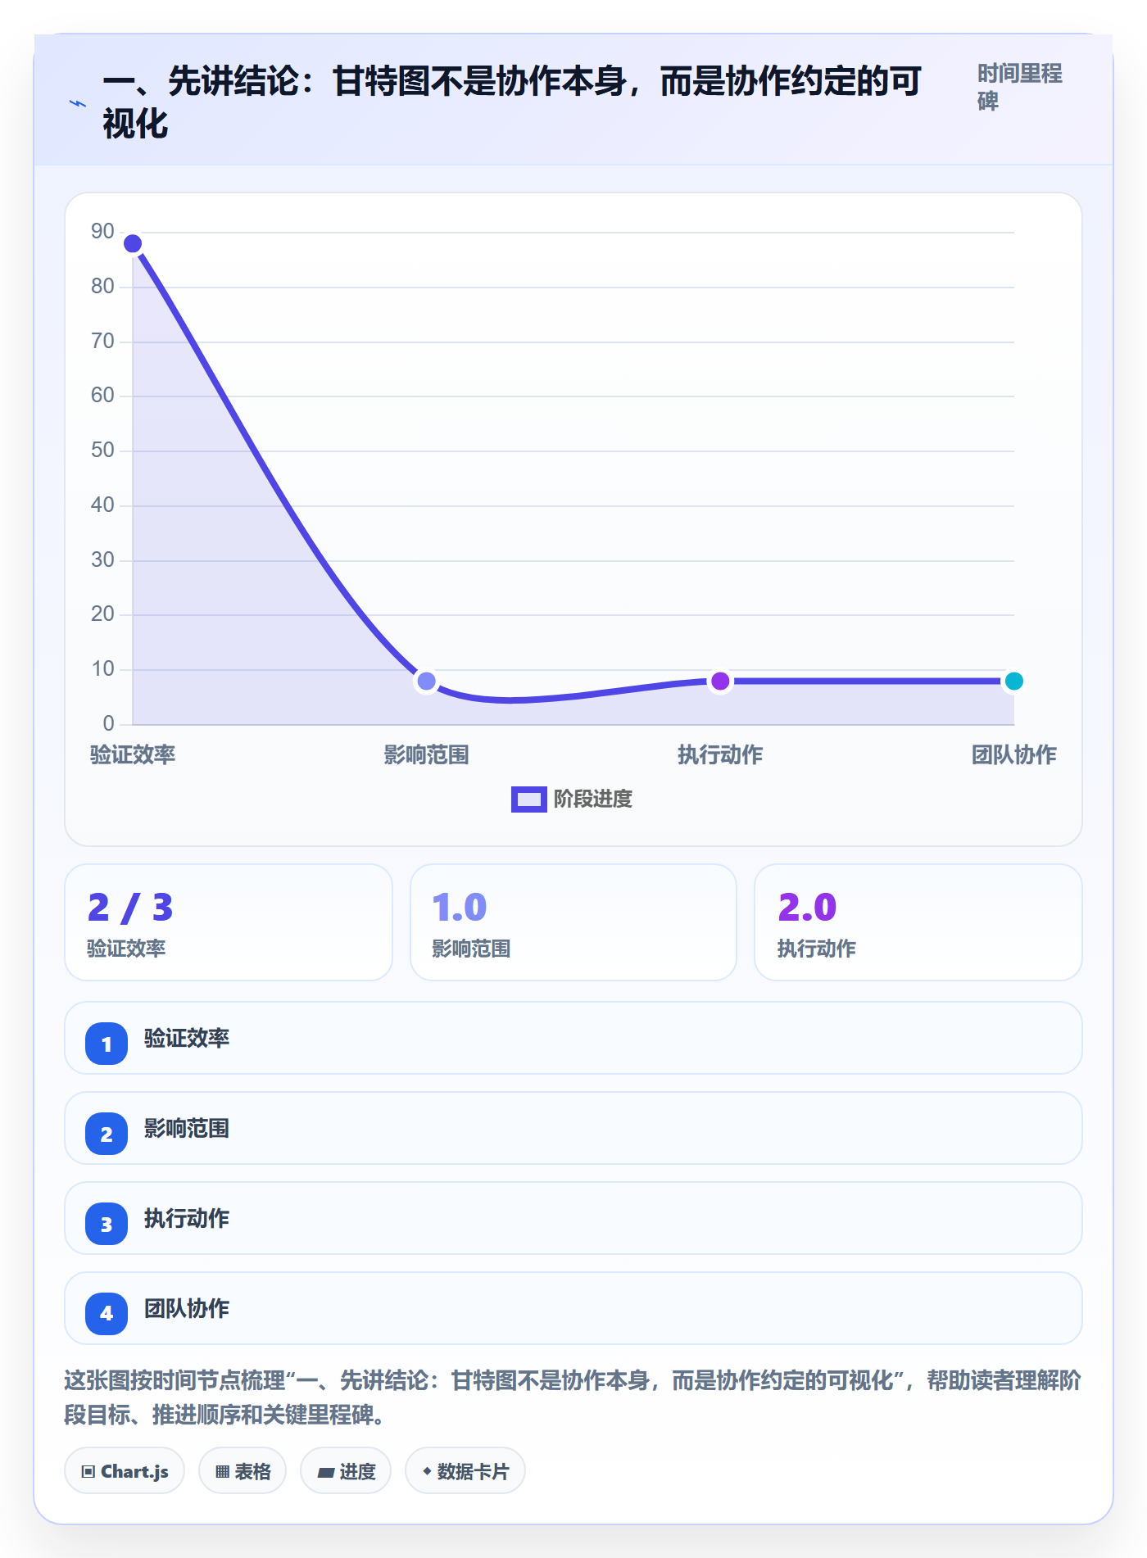Click the 时间里程碑 tag in the header
This screenshot has width=1147, height=1558.
(1019, 87)
